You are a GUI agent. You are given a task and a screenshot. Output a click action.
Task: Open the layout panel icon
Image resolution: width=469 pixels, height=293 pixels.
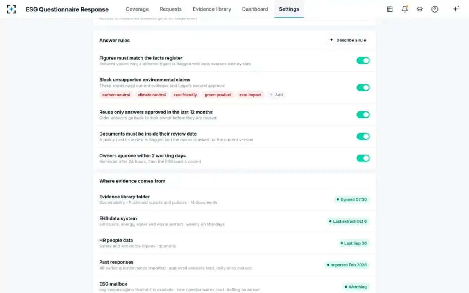pos(390,9)
